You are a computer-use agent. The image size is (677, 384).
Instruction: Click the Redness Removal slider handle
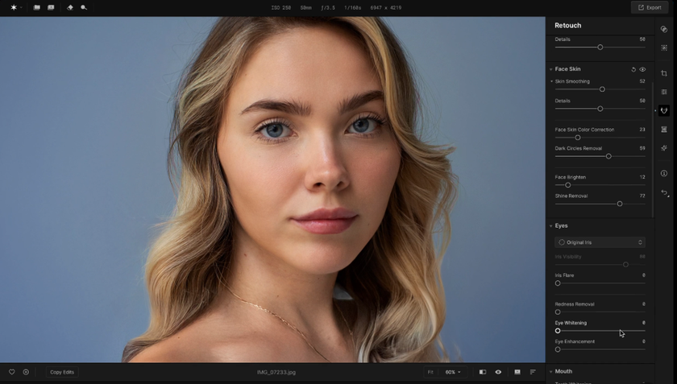(x=558, y=312)
